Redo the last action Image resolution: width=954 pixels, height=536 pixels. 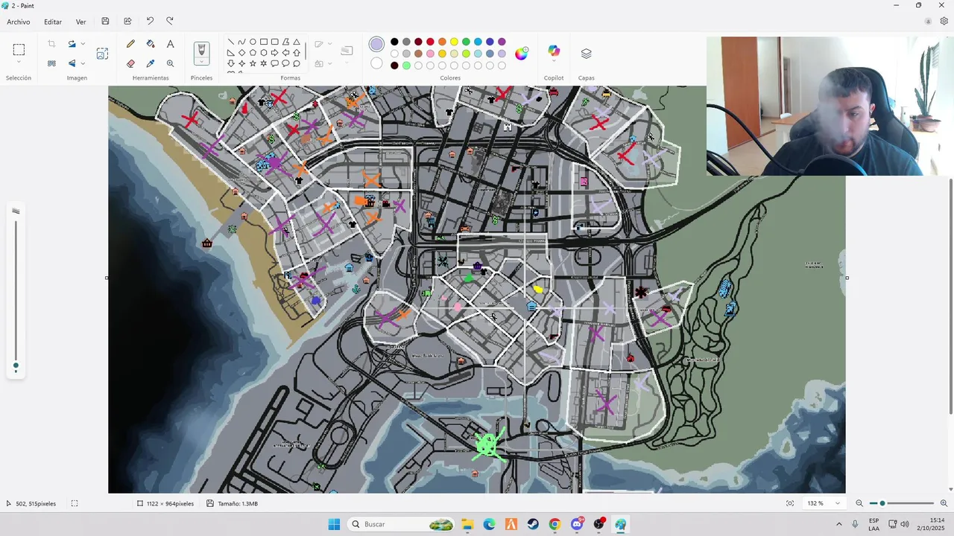170,22
